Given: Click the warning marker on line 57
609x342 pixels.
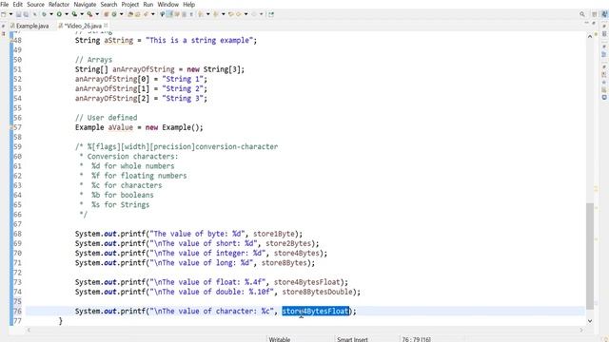Looking at the screenshot, I should pyautogui.click(x=11, y=127).
